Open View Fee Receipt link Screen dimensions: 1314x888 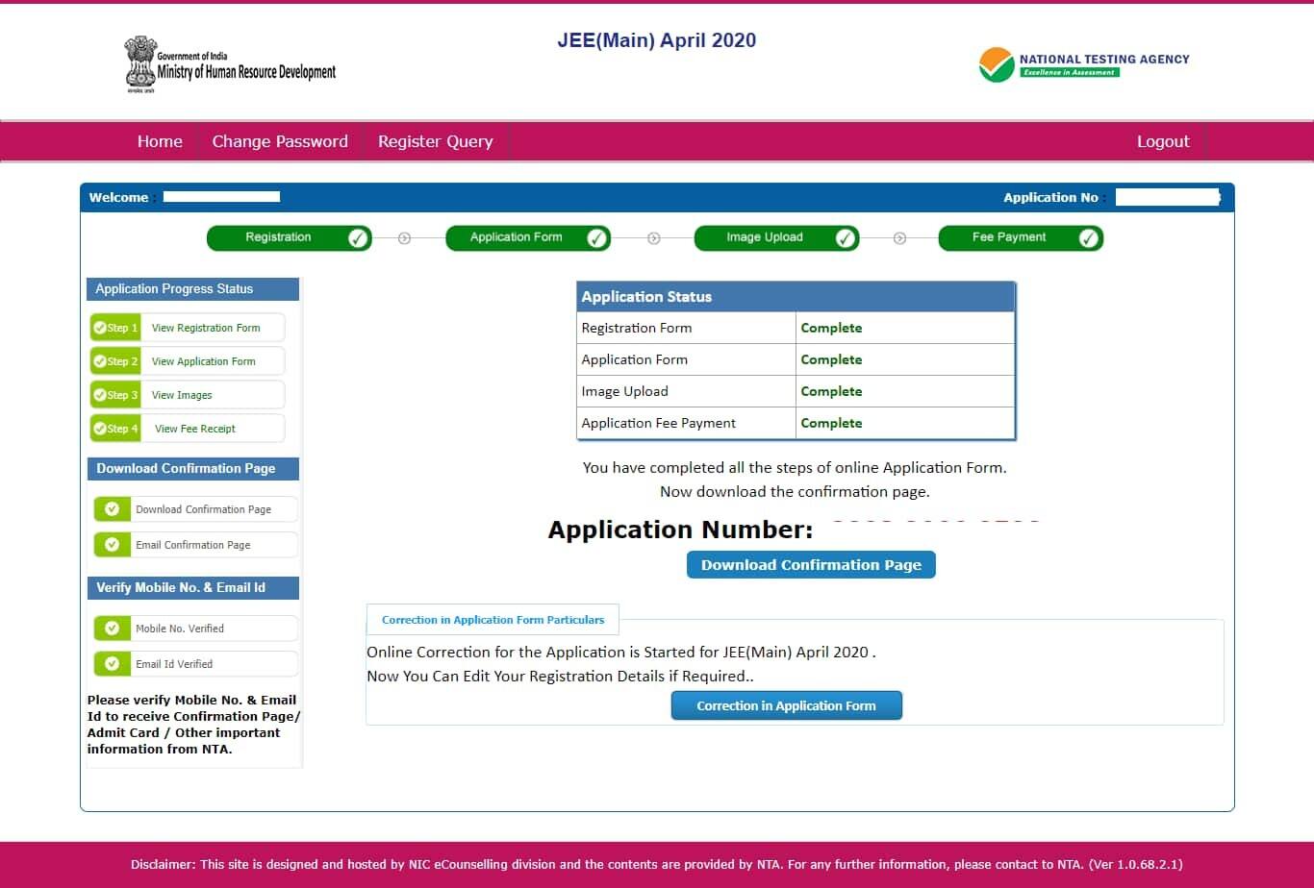(x=195, y=429)
